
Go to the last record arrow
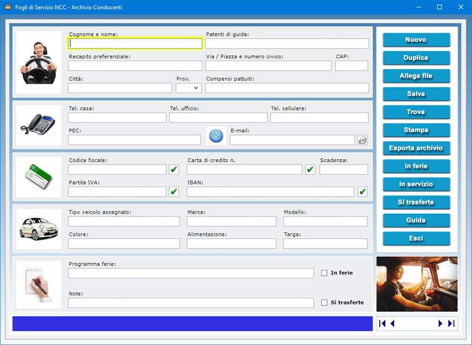point(451,324)
